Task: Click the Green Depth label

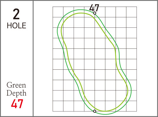Action: coord(16,89)
